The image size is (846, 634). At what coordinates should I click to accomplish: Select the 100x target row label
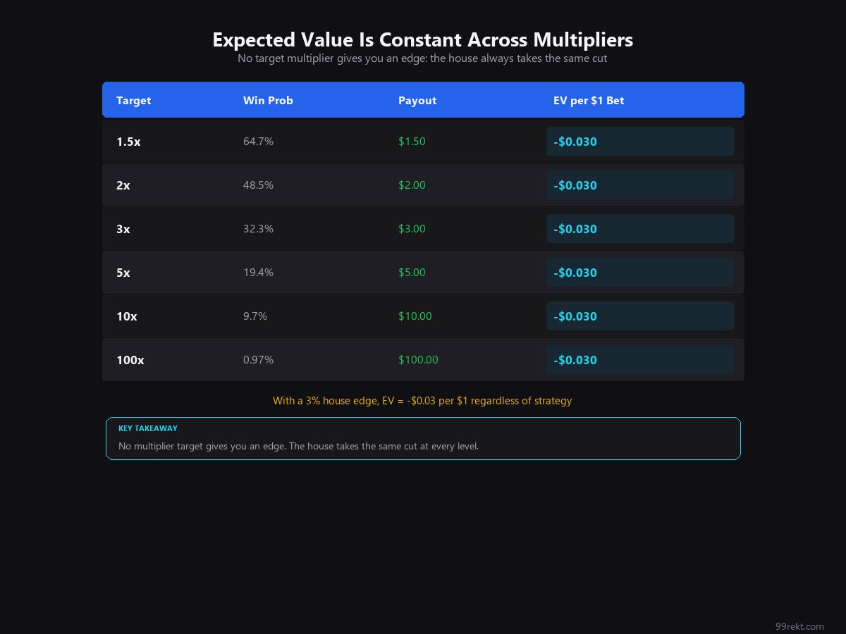130,360
